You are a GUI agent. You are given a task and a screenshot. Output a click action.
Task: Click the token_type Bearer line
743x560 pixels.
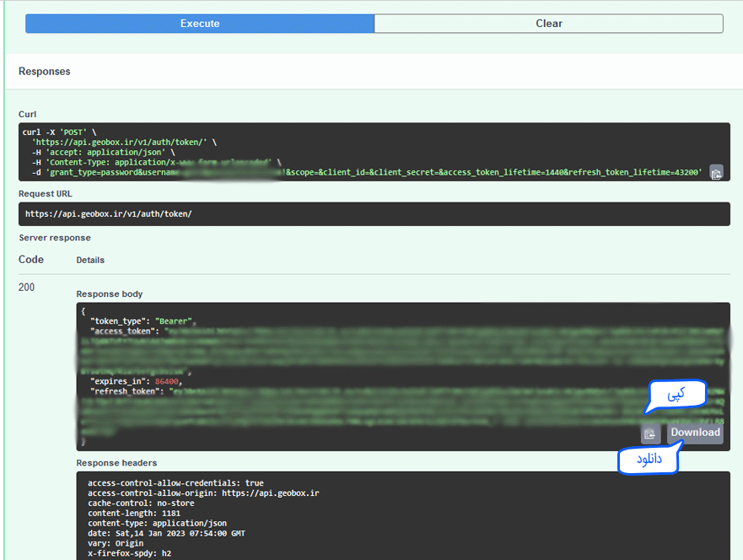(143, 321)
